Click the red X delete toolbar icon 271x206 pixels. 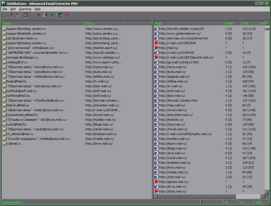tap(39, 15)
